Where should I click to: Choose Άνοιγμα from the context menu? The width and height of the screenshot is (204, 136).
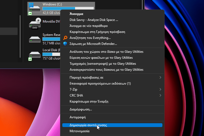[x=112, y=14]
